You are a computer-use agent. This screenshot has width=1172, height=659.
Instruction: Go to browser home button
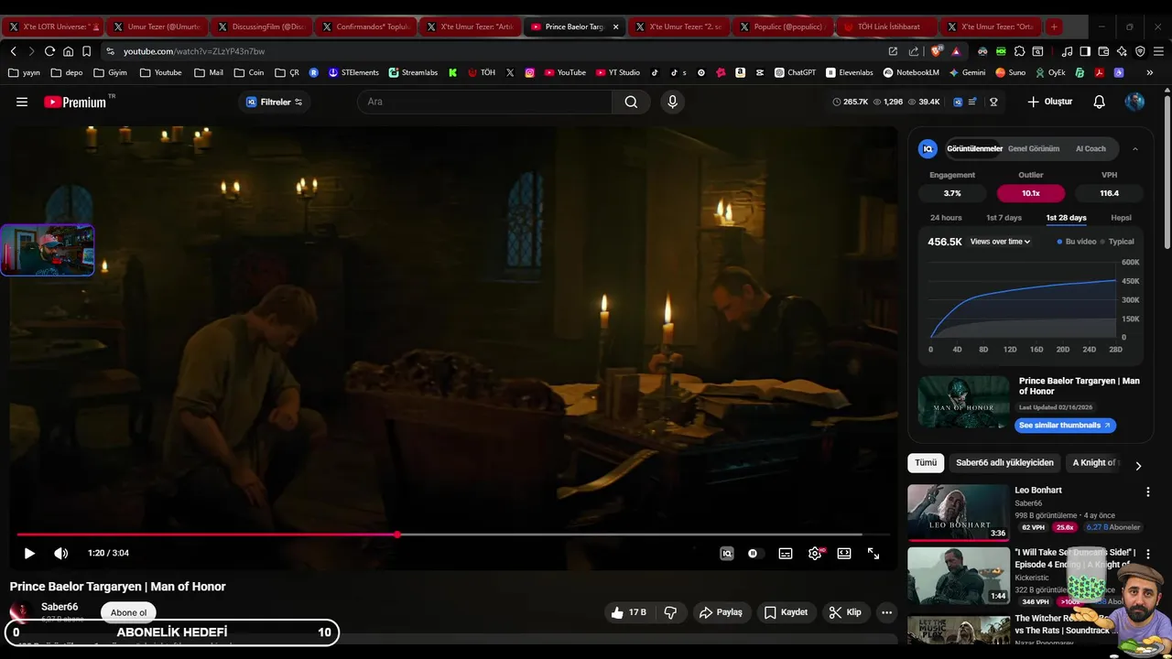68,51
